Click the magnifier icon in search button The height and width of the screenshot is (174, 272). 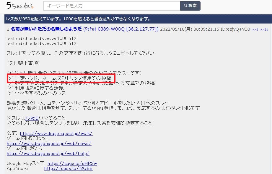(x=185, y=6)
